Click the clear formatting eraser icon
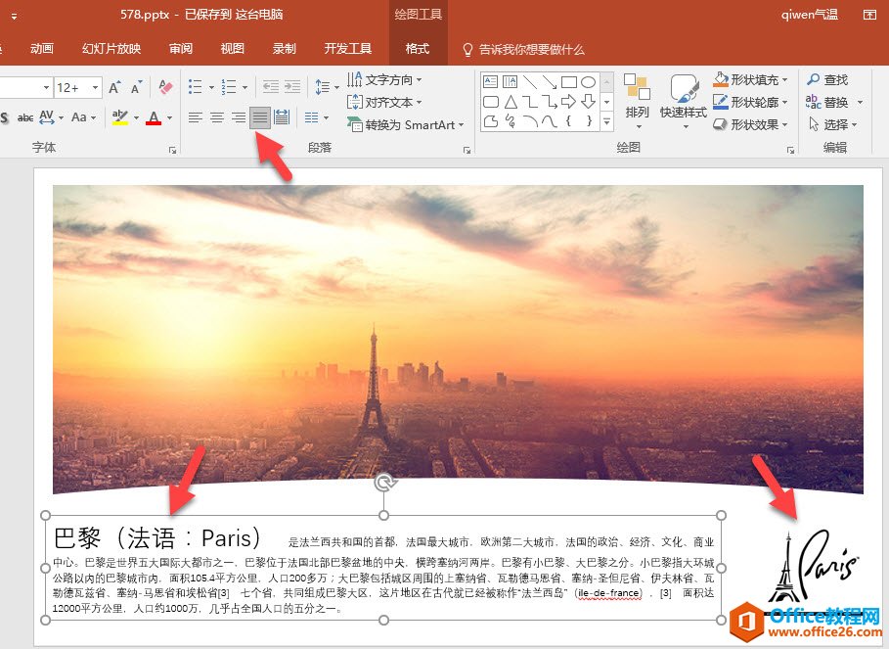 click(x=165, y=88)
